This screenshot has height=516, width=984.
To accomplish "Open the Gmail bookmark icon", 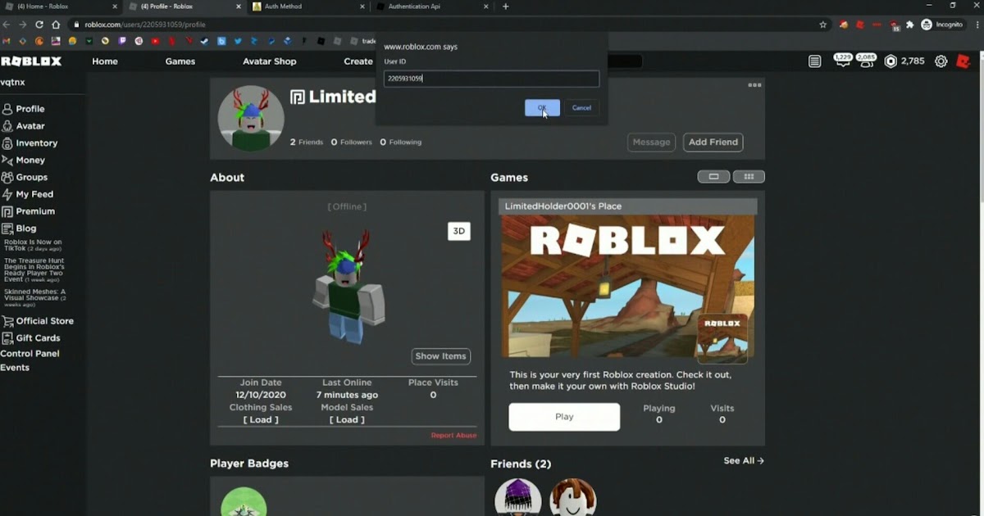I will pos(7,41).
